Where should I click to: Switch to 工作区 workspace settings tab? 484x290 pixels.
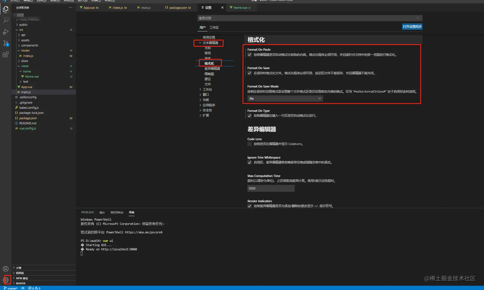[x=214, y=28]
